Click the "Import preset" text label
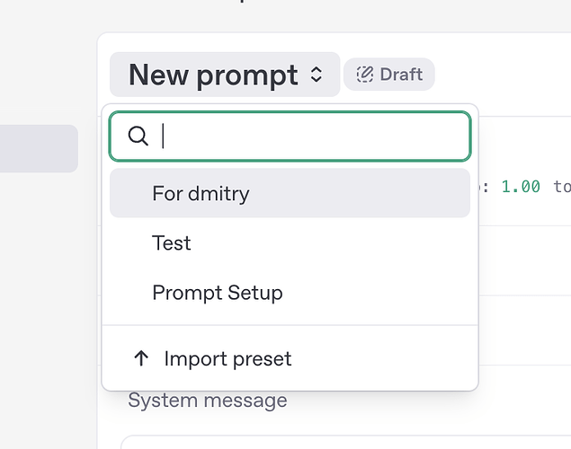The height and width of the screenshot is (449, 571). 228,359
